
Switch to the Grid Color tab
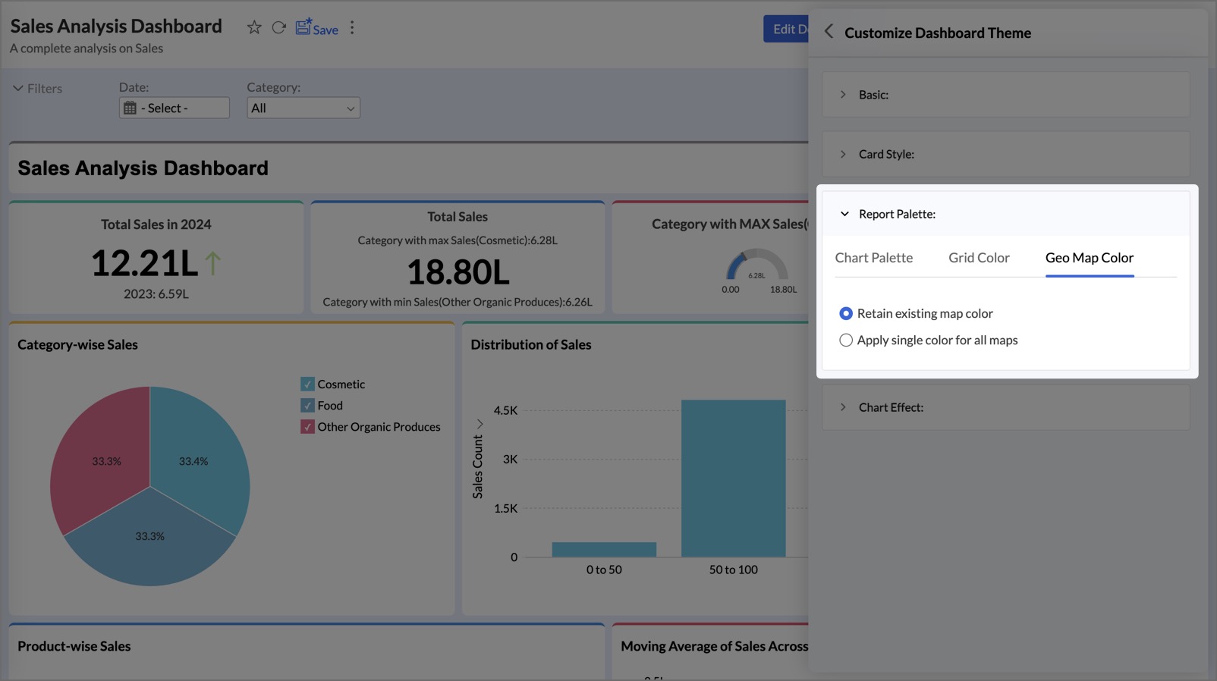(x=979, y=258)
